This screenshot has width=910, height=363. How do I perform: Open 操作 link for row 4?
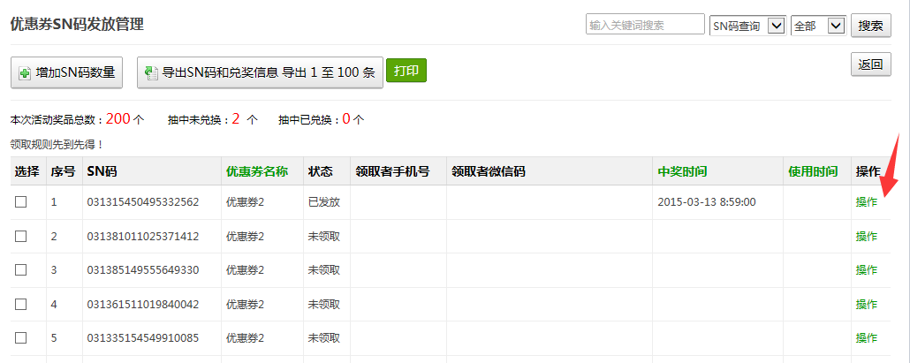coord(866,304)
